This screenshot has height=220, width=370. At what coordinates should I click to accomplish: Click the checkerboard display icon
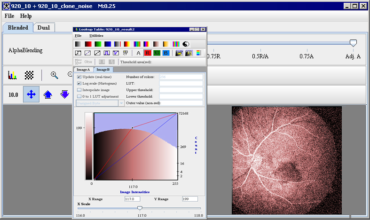[29, 75]
